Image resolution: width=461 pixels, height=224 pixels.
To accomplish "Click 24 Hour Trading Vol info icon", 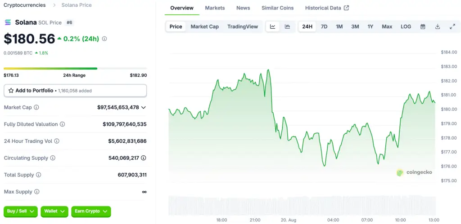I will pyautogui.click(x=57, y=141).
